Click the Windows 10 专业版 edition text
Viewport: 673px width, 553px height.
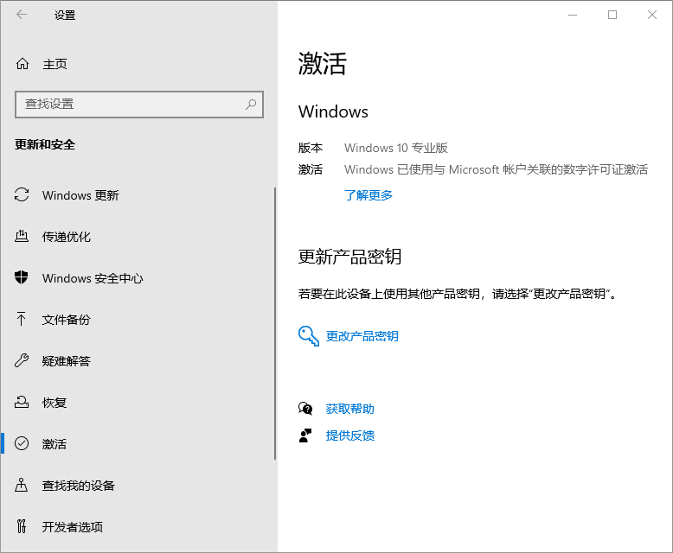click(x=395, y=148)
